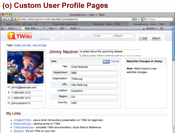Open the View dropdown menu
The height and width of the screenshot is (133, 175).
[x=52, y=28]
